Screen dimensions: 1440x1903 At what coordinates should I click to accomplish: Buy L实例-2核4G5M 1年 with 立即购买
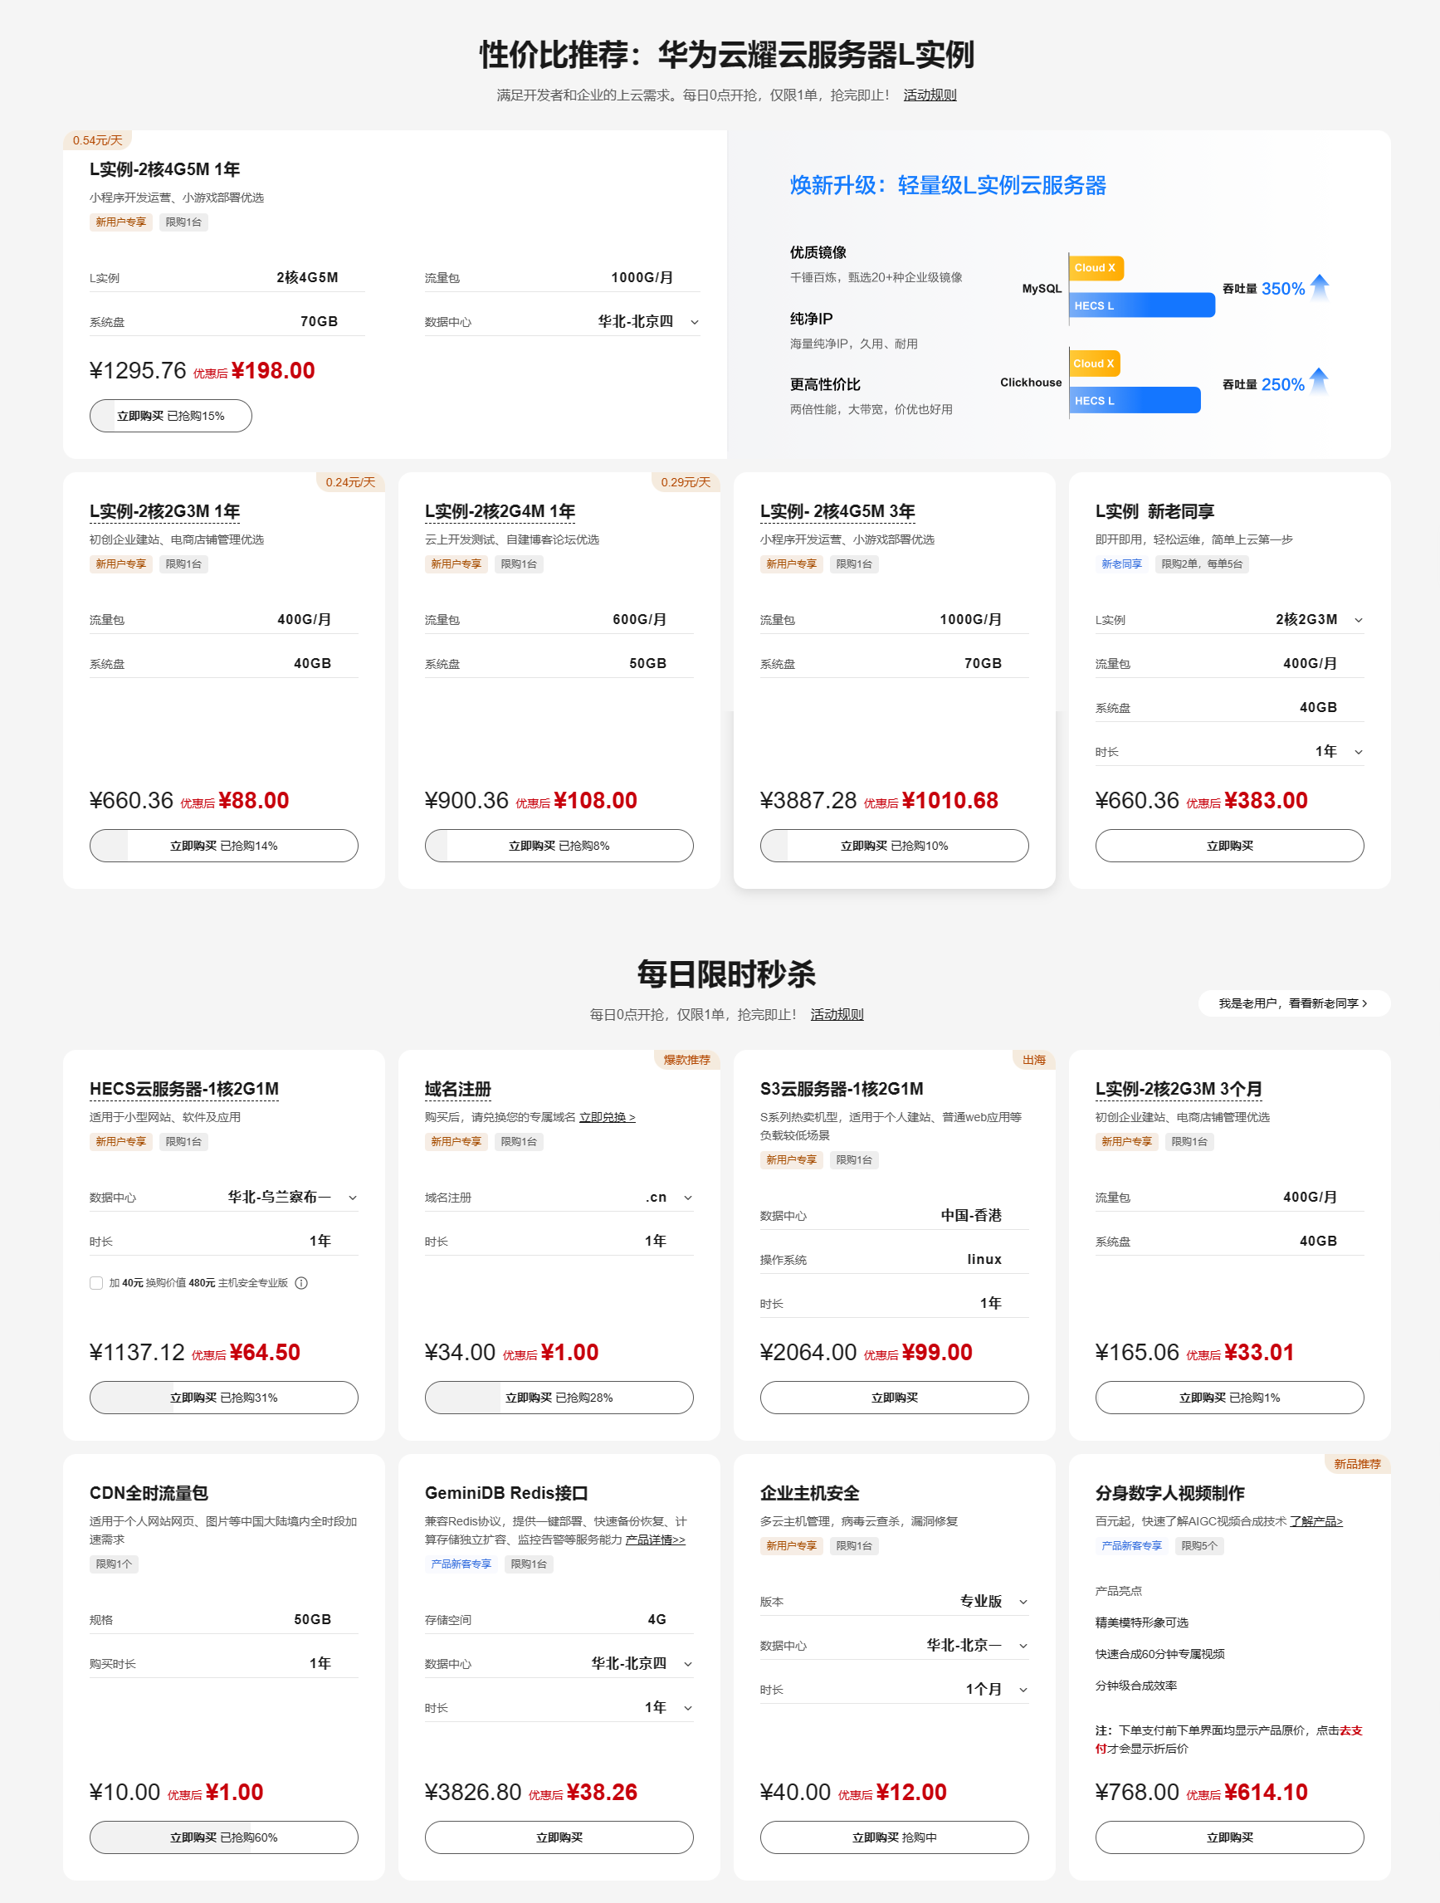(x=170, y=416)
